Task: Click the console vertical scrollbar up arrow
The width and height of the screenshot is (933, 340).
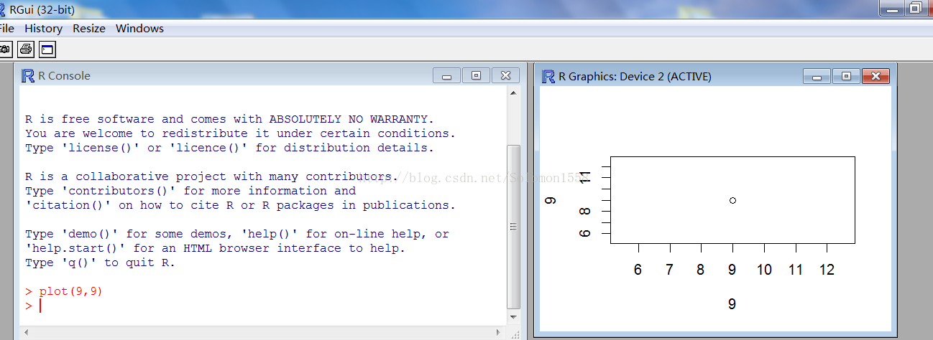Action: [513, 93]
